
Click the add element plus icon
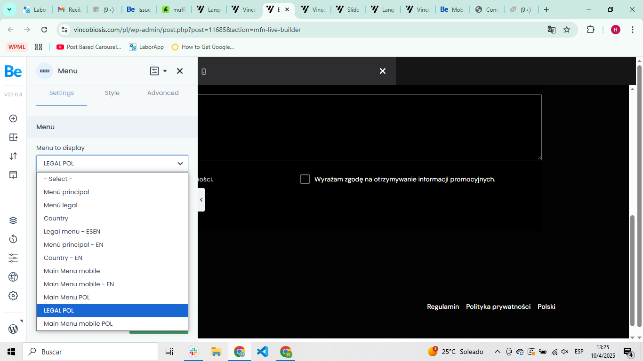(13, 118)
